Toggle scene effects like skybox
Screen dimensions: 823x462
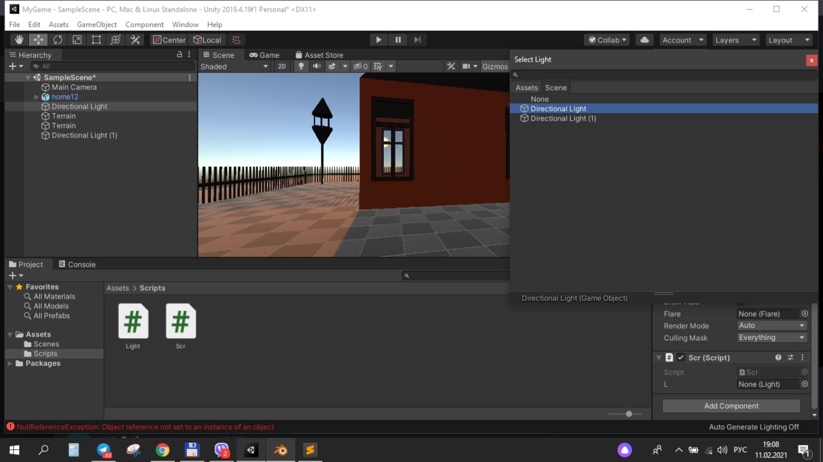pos(332,66)
